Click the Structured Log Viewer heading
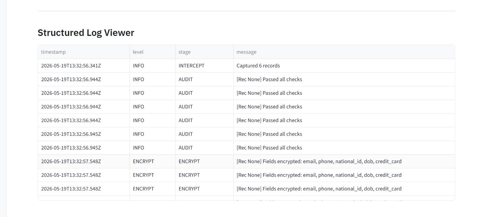Image resolution: width=489 pixels, height=217 pixels. 86,33
